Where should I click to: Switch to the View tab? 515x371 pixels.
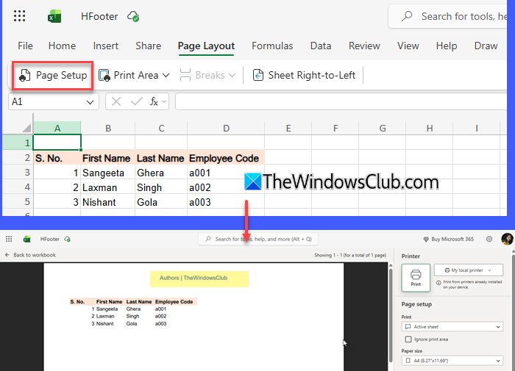(x=408, y=46)
